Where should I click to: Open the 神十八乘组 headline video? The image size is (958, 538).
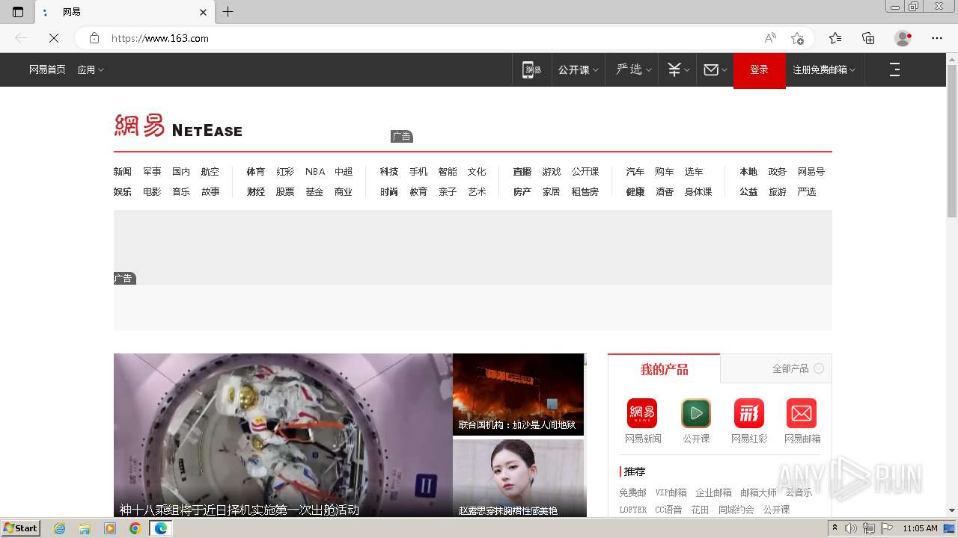click(x=283, y=435)
